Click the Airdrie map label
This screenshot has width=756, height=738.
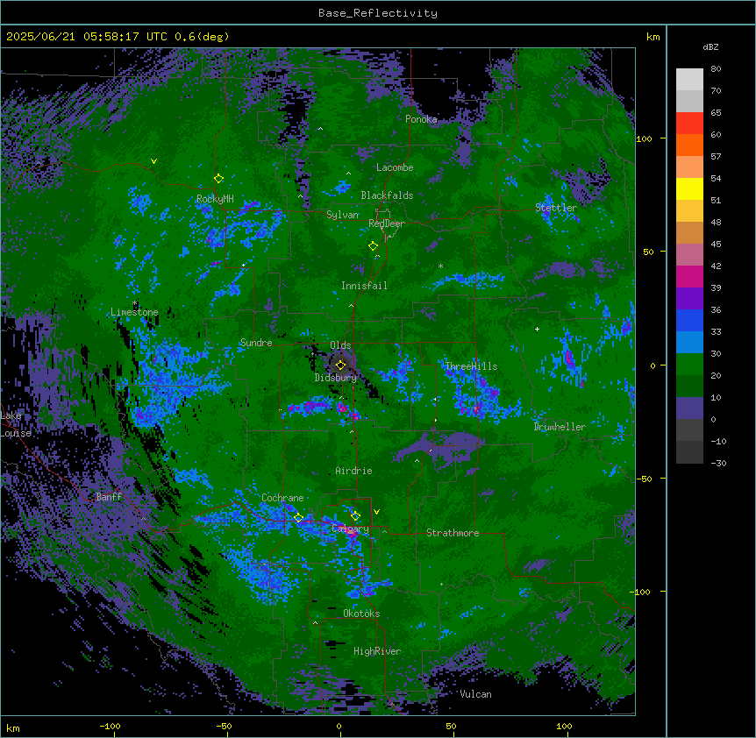click(x=354, y=471)
